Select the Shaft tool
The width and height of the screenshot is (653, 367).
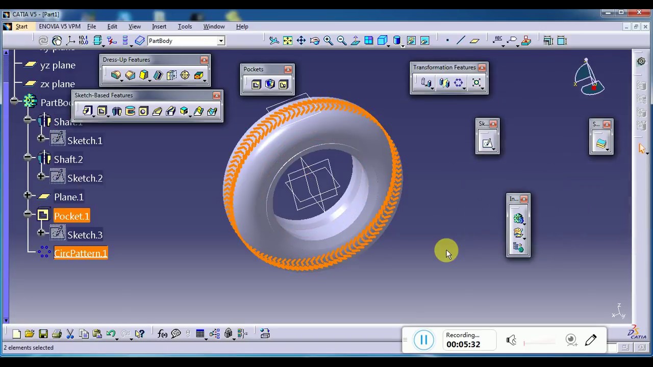tap(116, 111)
